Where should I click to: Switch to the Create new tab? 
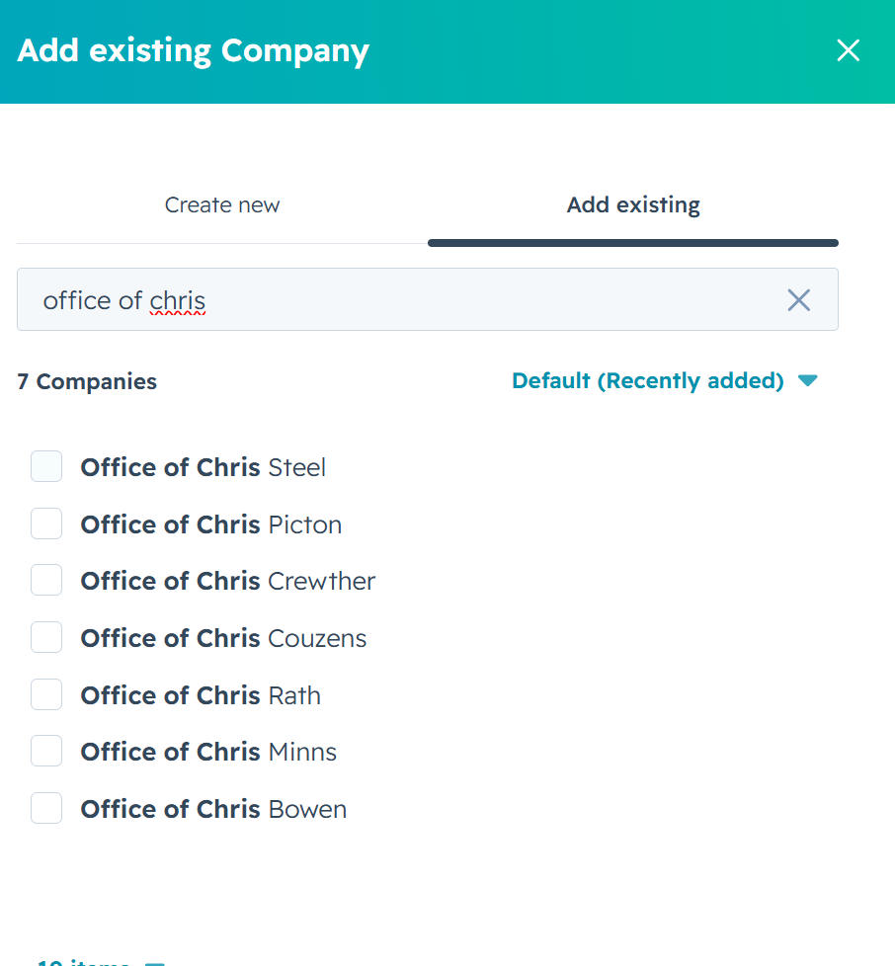click(221, 205)
